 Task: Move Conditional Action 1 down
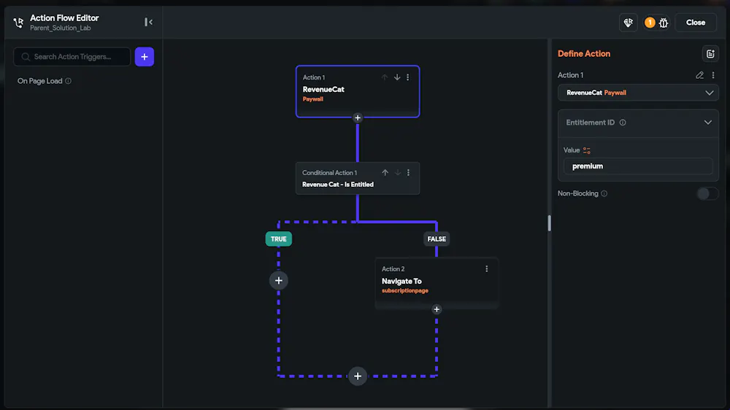pos(398,173)
